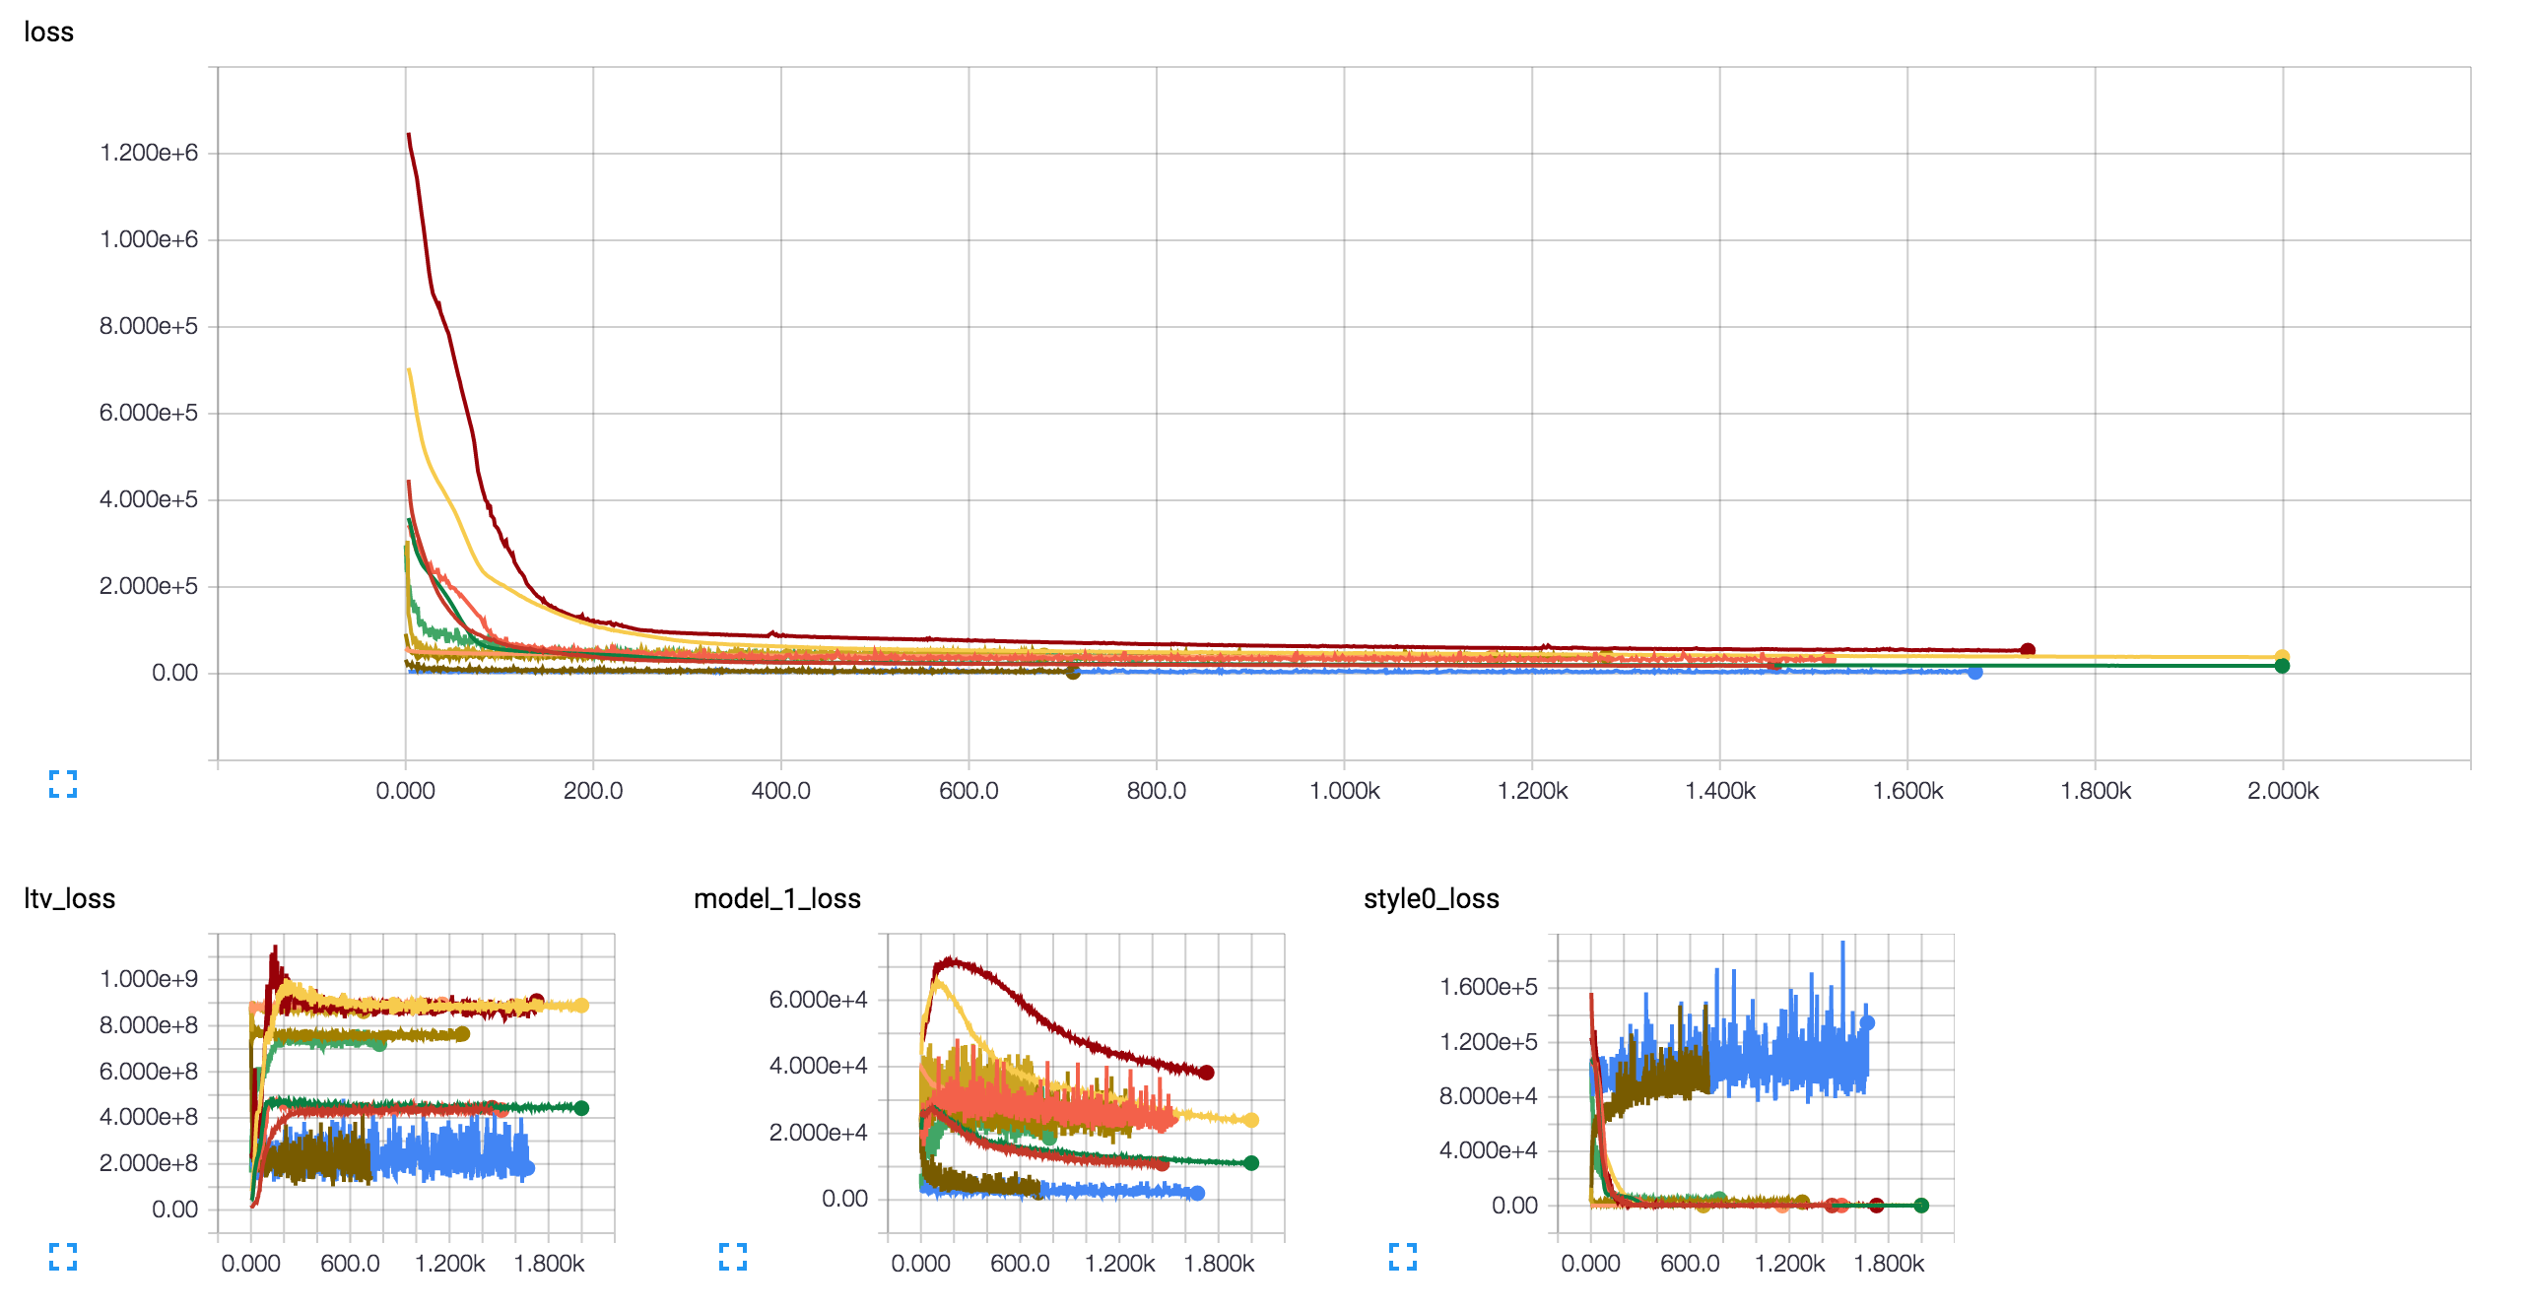
Task: Click the 2.000e+5 y-axis label on loss chart
Action: [149, 586]
